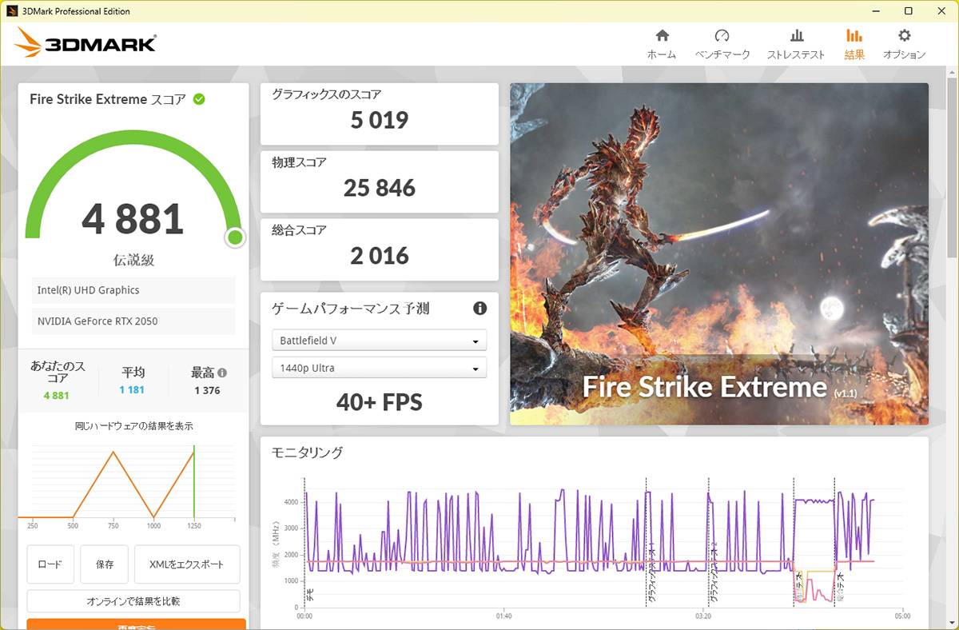Click the info icon next to 最高

click(222, 373)
